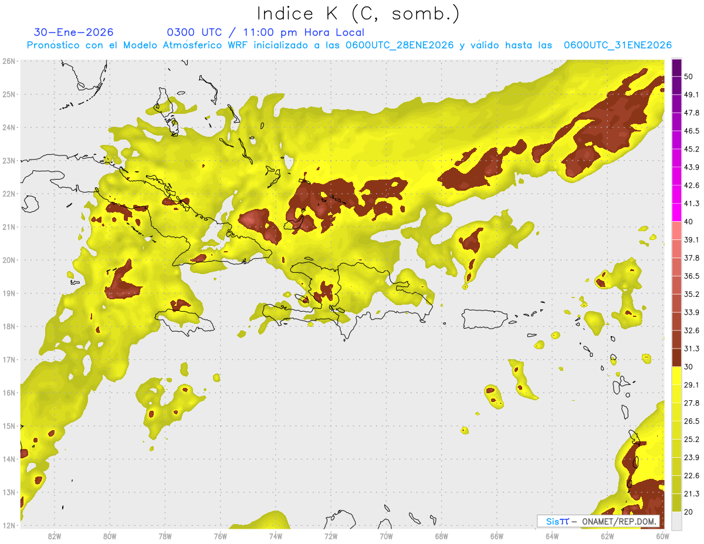Click colorbar value 32.6
Viewport: 704px width, 544px height.
tap(692, 330)
